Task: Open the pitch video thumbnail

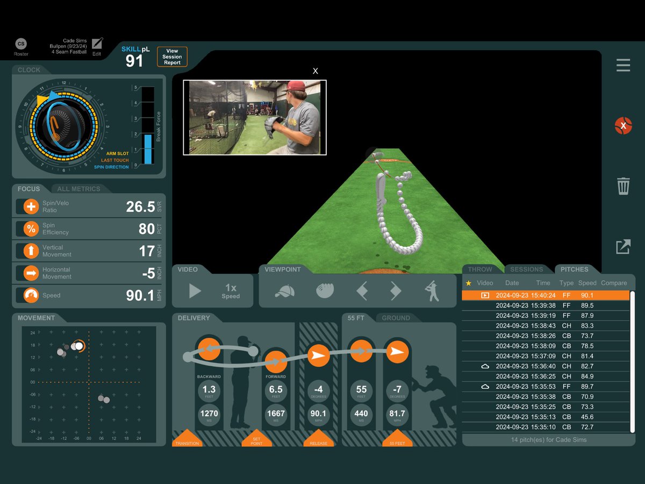Action: point(255,117)
